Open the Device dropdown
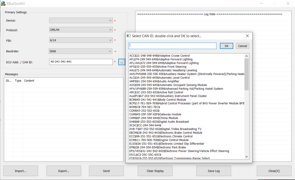295x180 pixels. pos(80,20)
